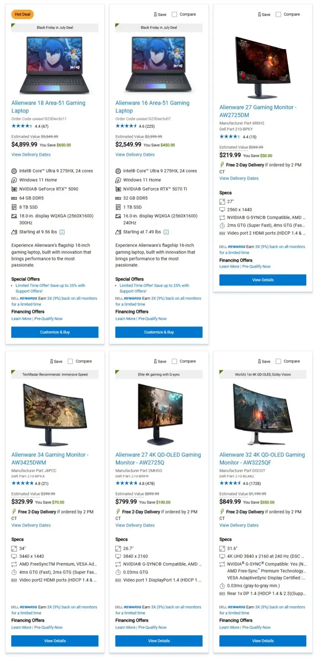Viewport: 316px width, 657px height.
Task: Click weight info icon on Alienware 18 laptop
Action: click(x=62, y=232)
